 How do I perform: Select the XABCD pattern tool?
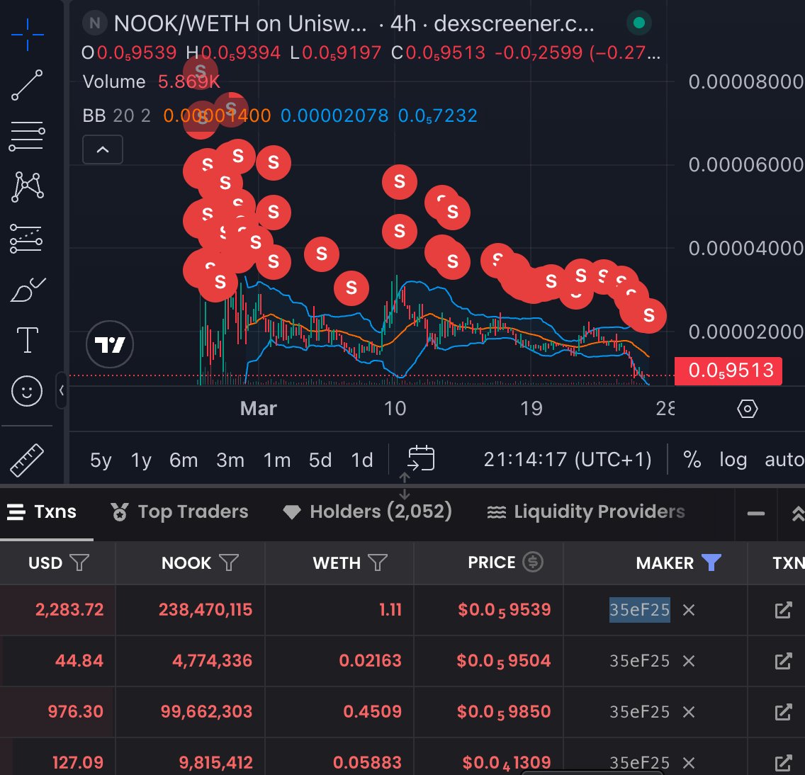tap(27, 187)
